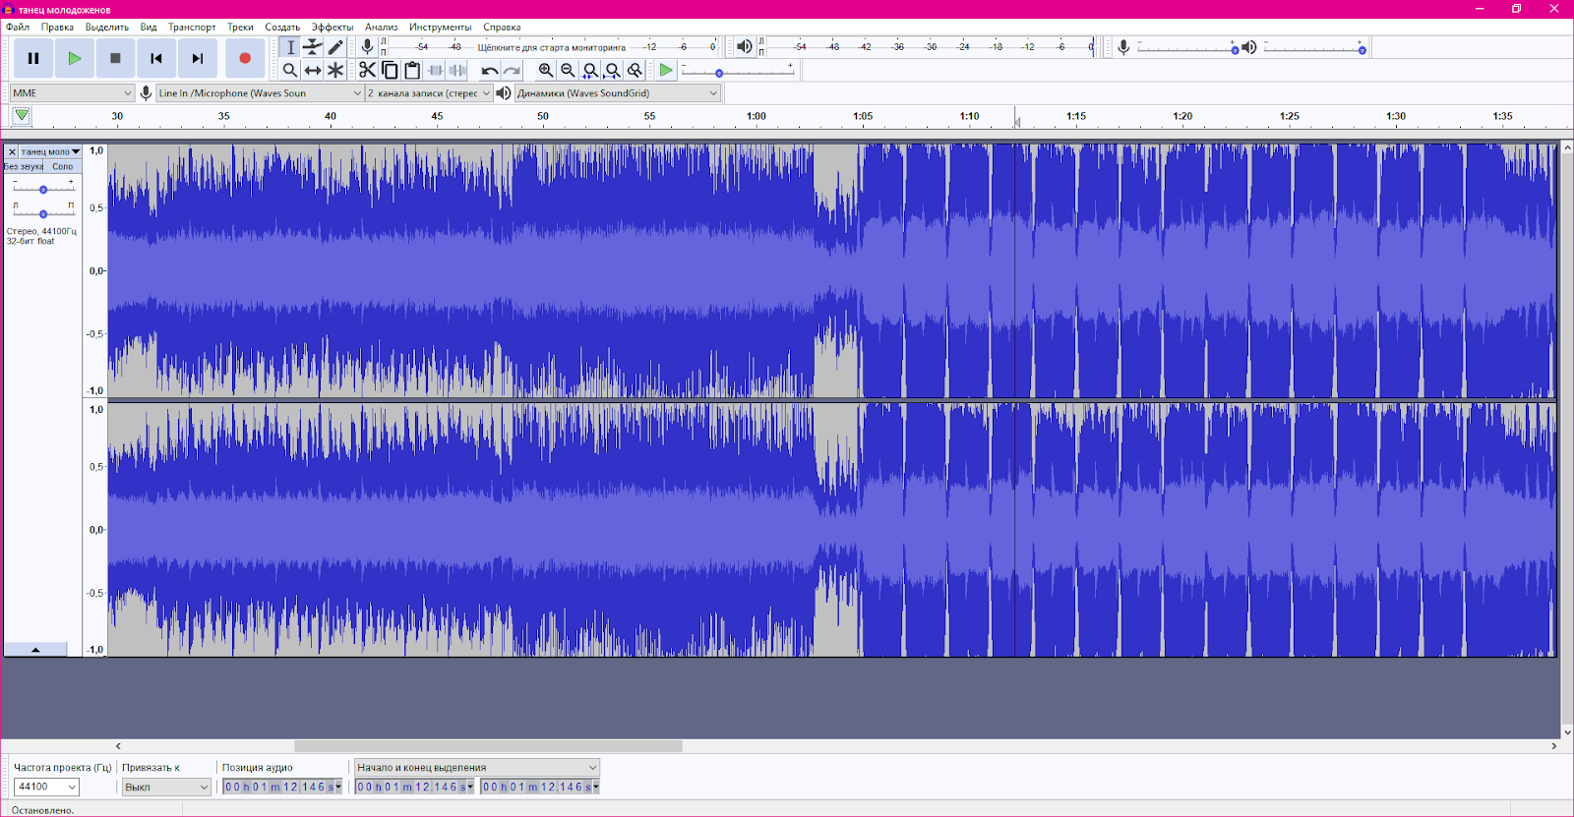
Task: Open the Line In/Microphone recording device dropdown
Action: click(x=261, y=93)
